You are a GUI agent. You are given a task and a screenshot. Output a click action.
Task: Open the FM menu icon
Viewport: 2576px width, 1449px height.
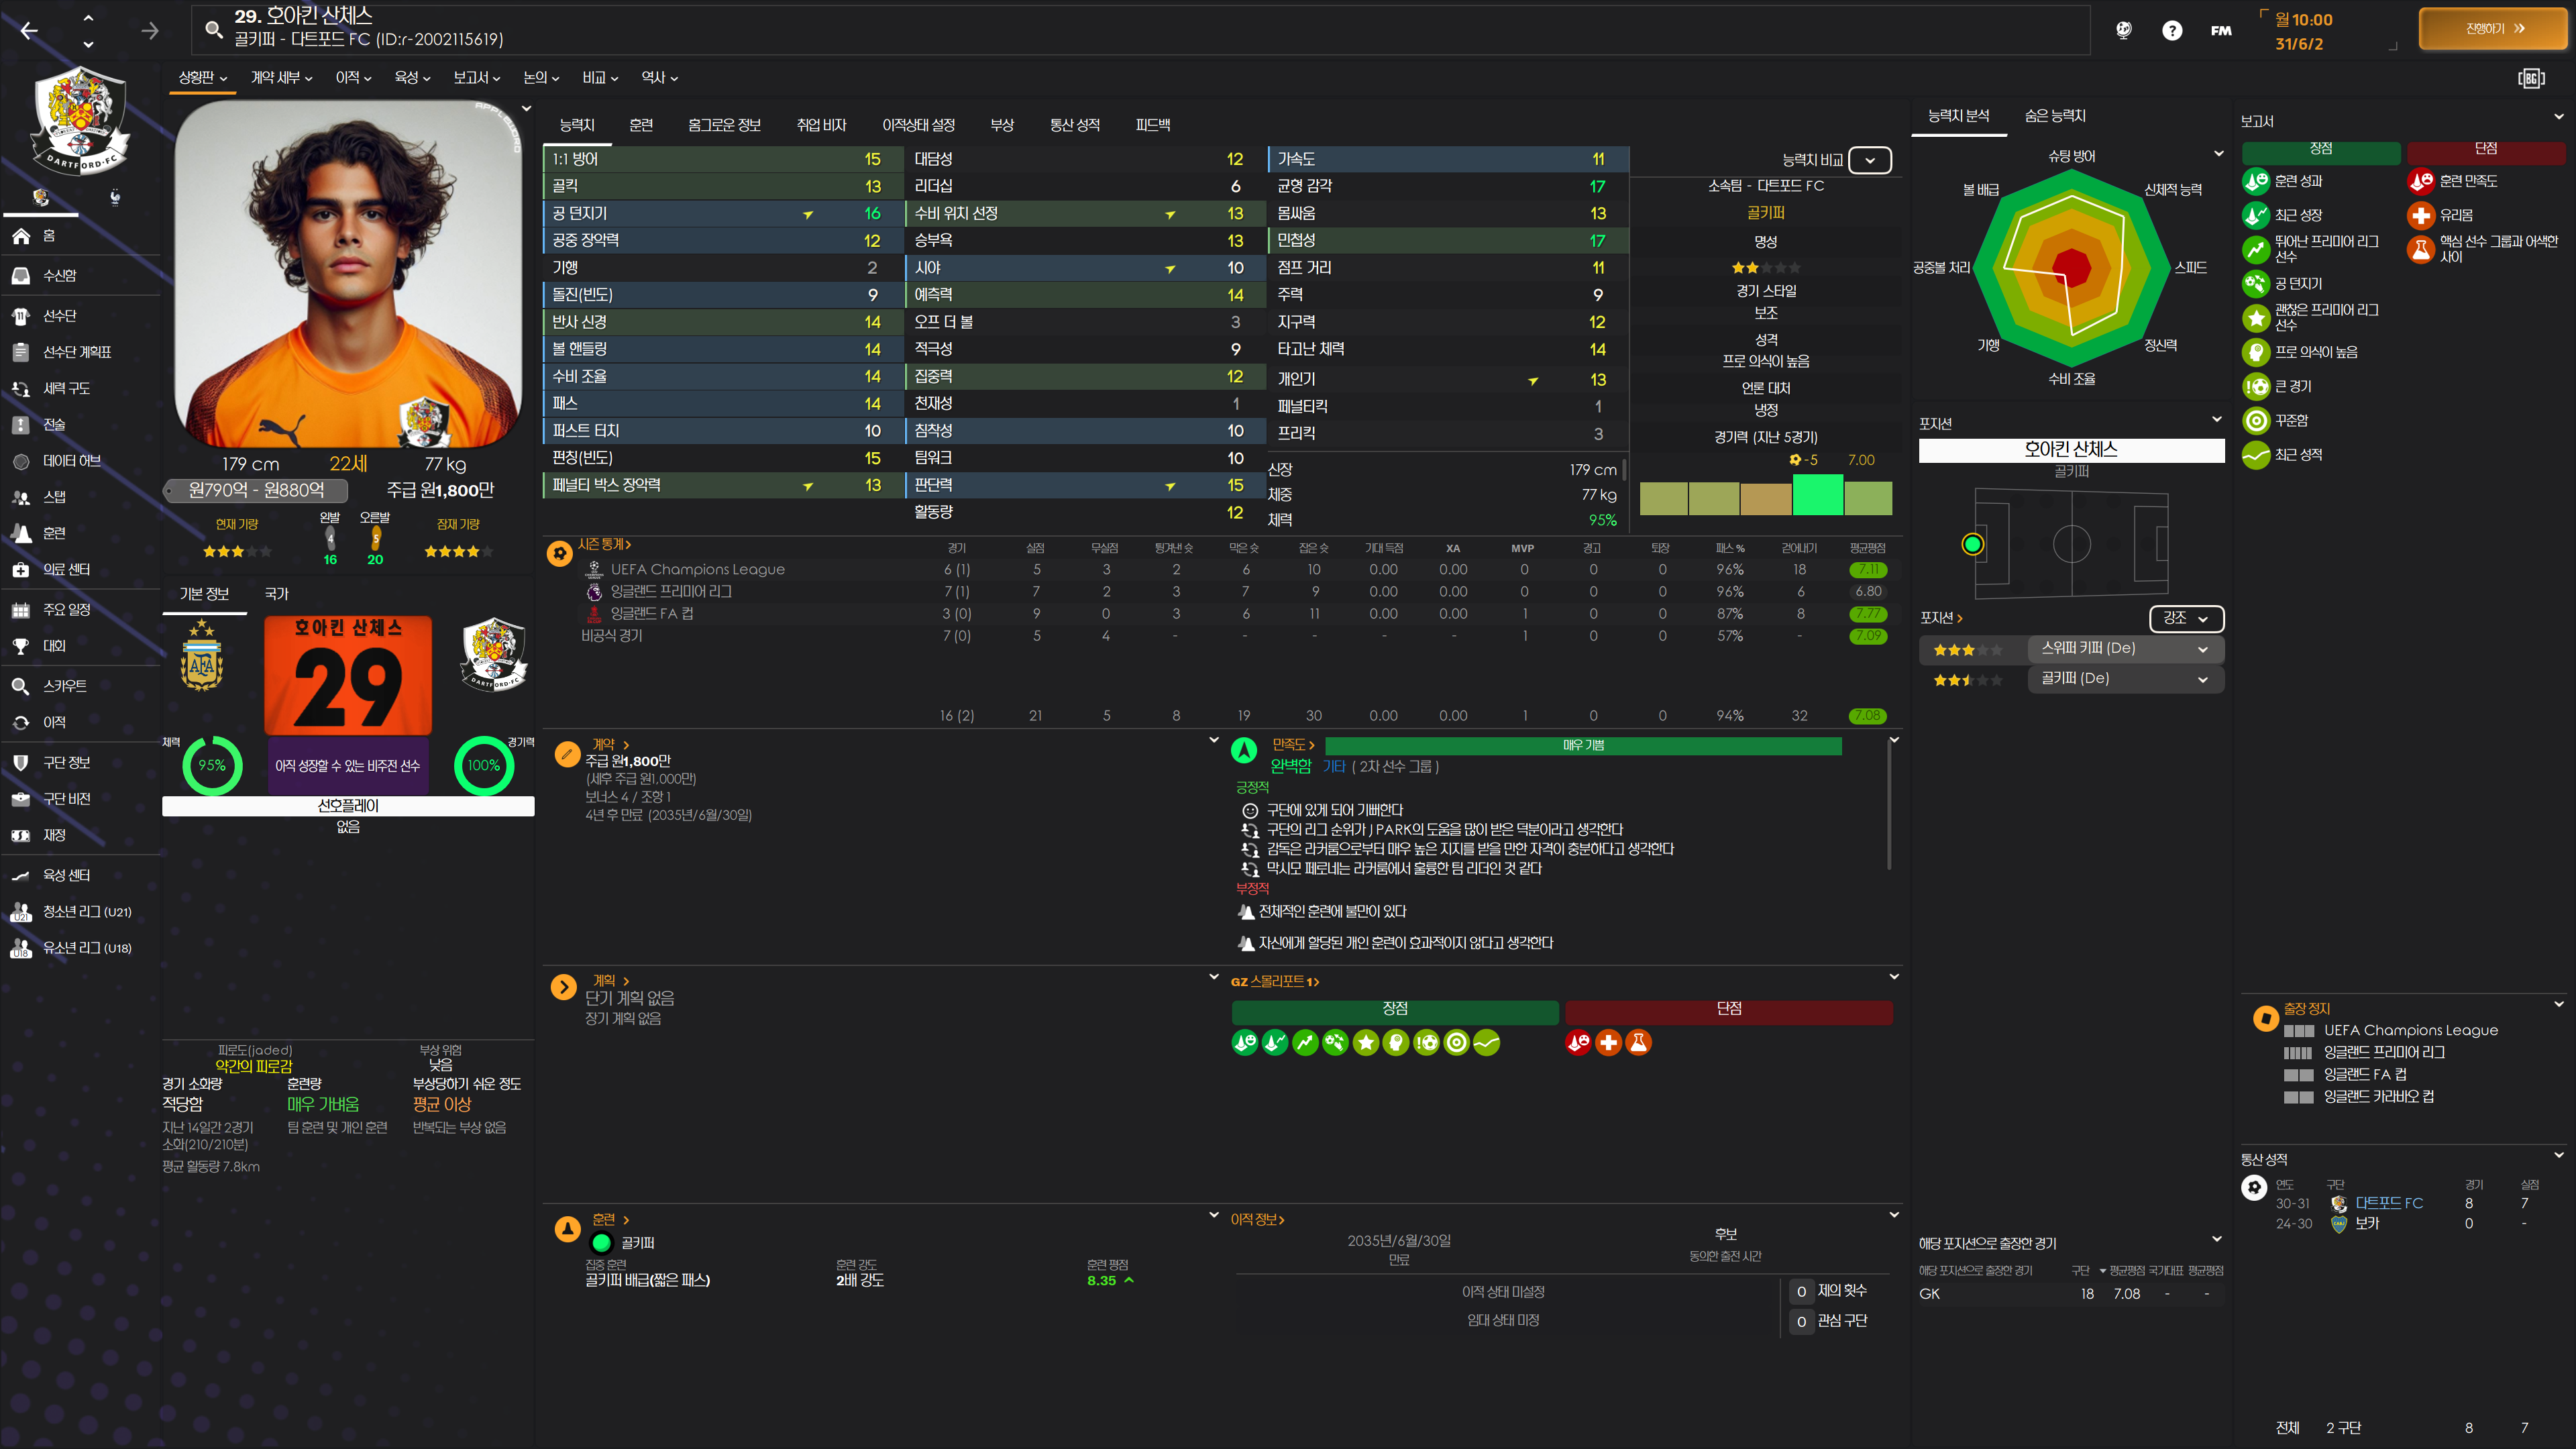(x=2221, y=30)
